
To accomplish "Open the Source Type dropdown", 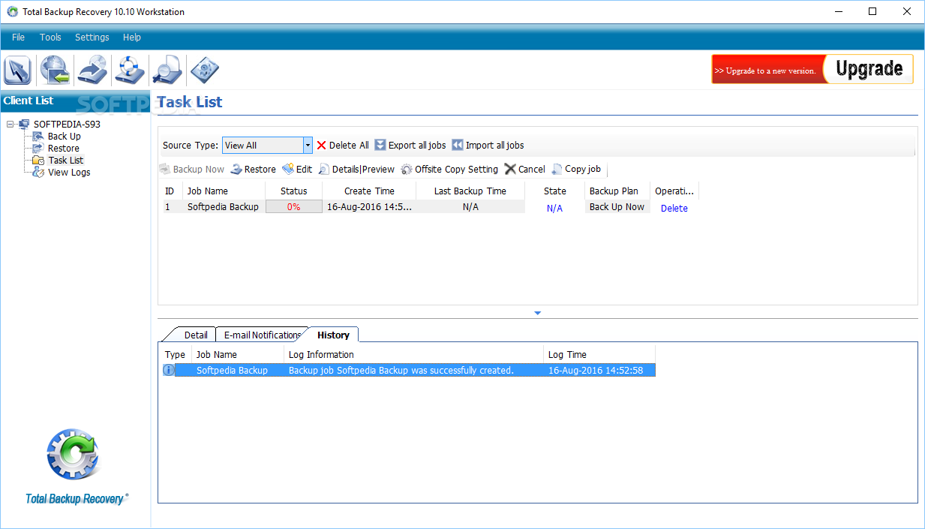I will point(308,146).
